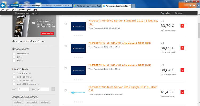Viewport: 200px width, 106px height.
Task: Open WinSVR CAL 2012 5 User thumbnail
Action: (x=78, y=70)
